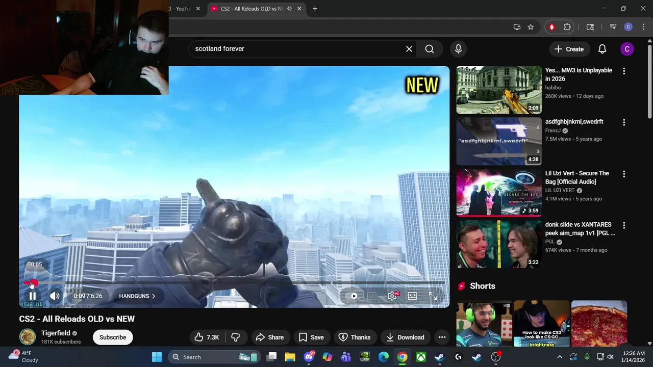Open the Chrome profile avatar

629,27
